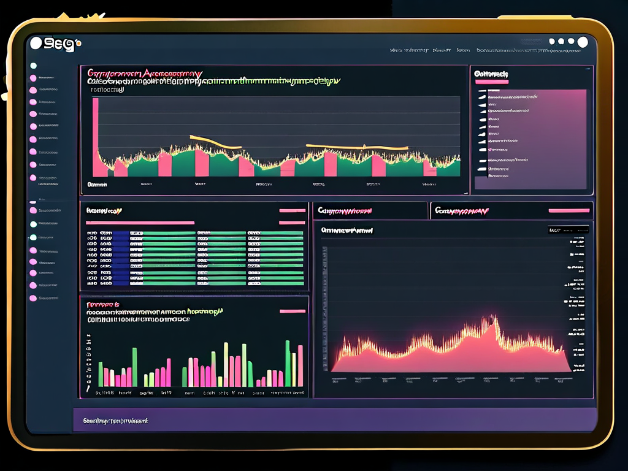The height and width of the screenshot is (471, 628).
Task: Click the large white circle in top-right header
Action: (583, 42)
